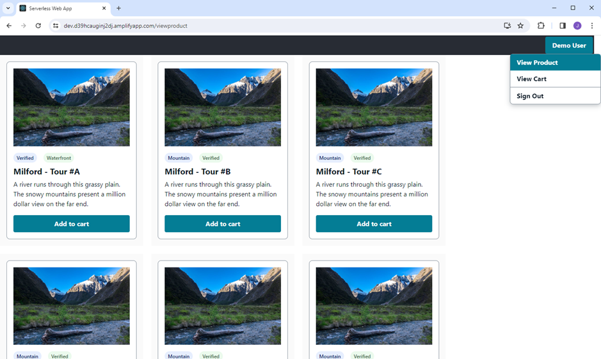Click Verified badge on Tour #B

(211, 158)
